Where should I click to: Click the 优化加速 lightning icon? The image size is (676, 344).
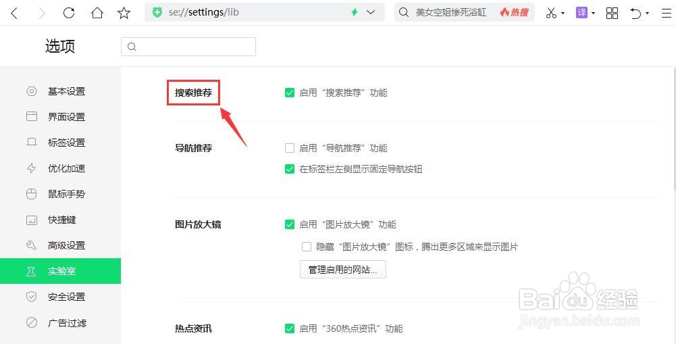[x=32, y=168]
